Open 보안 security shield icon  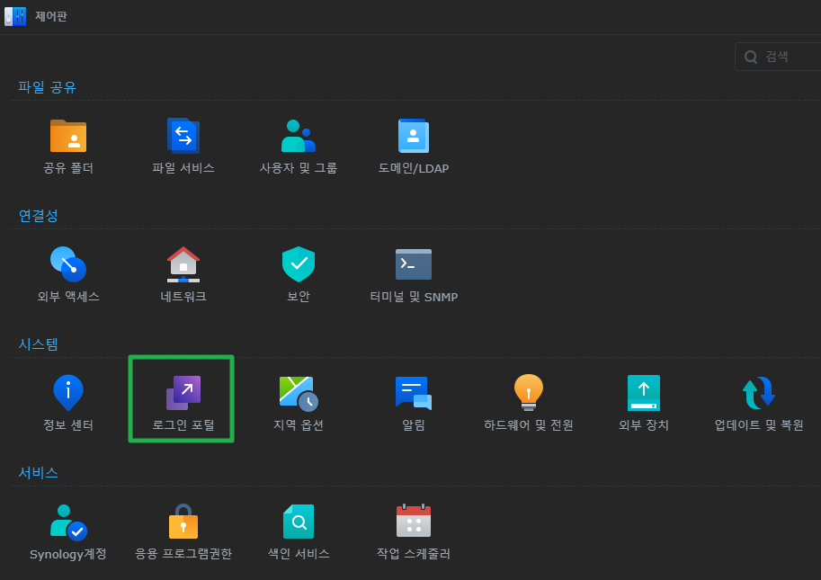coord(299,265)
